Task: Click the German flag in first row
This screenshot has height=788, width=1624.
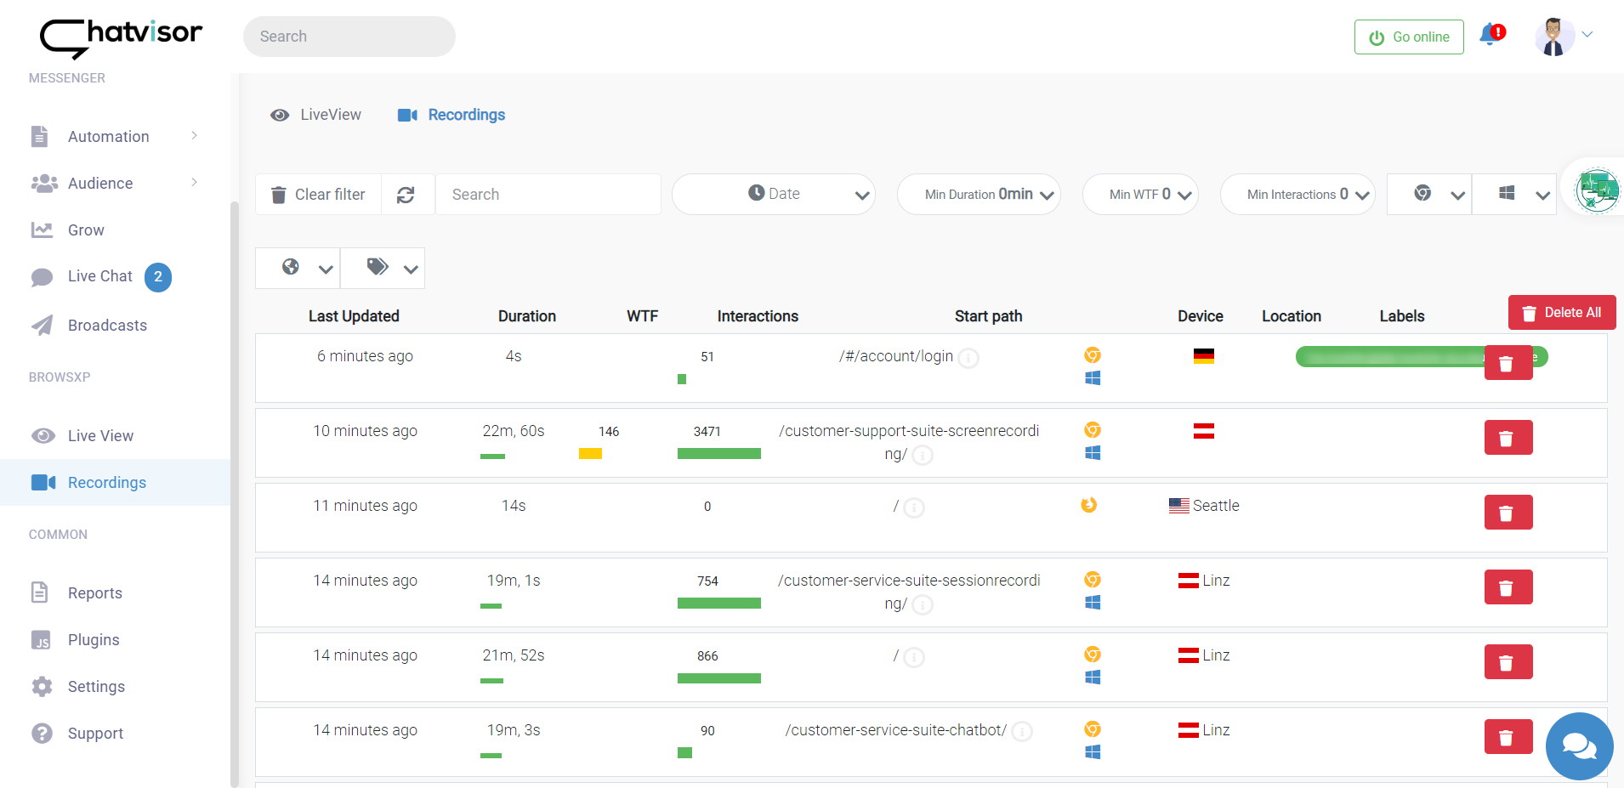Action: point(1204,356)
